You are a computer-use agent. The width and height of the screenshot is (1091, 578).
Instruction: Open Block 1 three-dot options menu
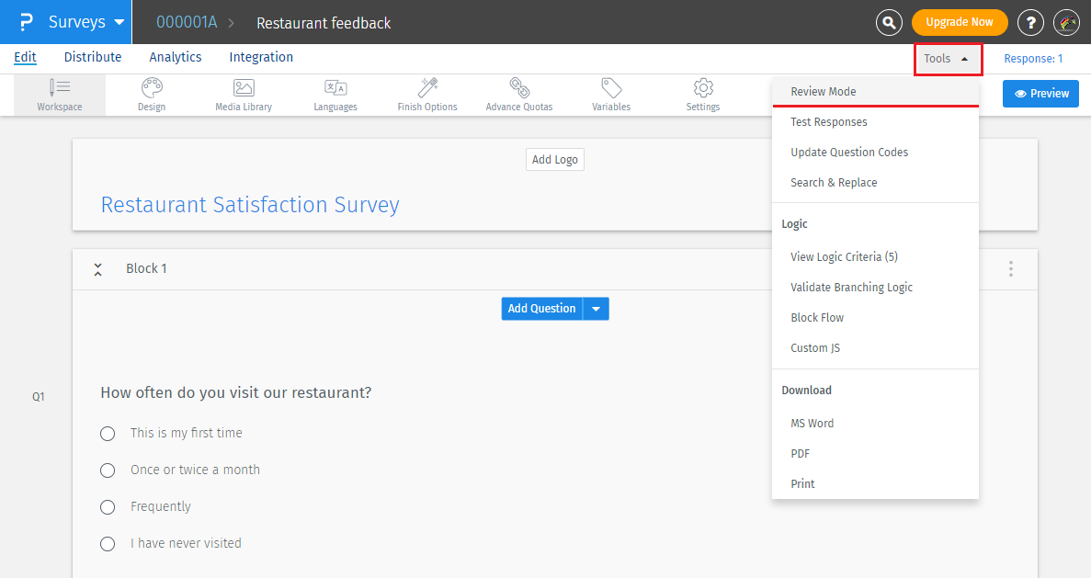tap(1011, 269)
